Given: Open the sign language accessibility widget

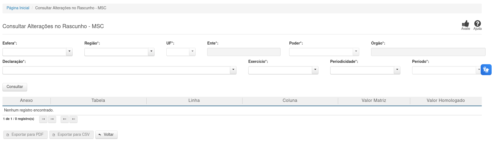Looking at the screenshot, I should (x=486, y=70).
